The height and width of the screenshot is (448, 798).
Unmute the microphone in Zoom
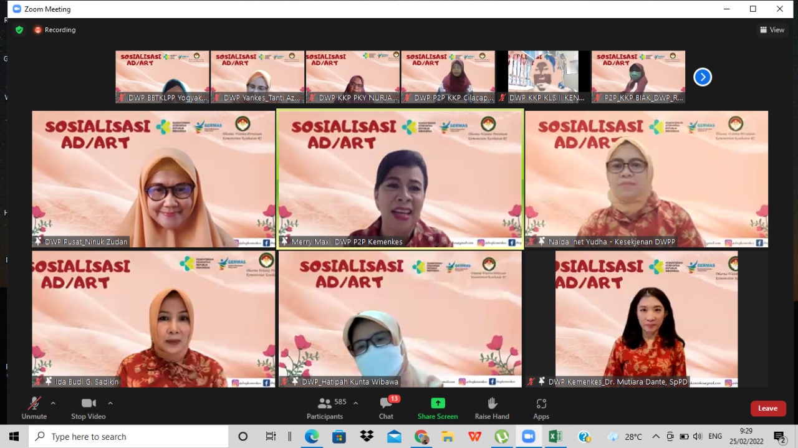tap(34, 408)
